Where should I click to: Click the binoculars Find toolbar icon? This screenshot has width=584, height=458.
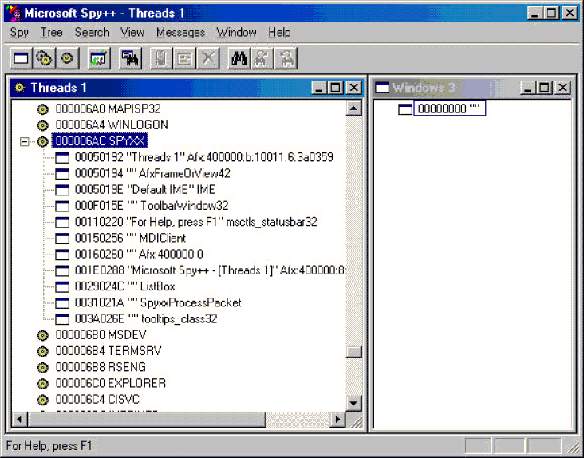pos(239,58)
